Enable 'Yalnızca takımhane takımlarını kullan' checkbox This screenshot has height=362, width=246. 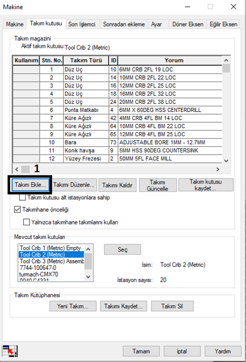(x=27, y=222)
